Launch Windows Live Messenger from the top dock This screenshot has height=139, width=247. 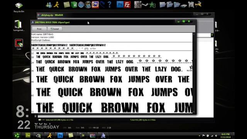49,5
